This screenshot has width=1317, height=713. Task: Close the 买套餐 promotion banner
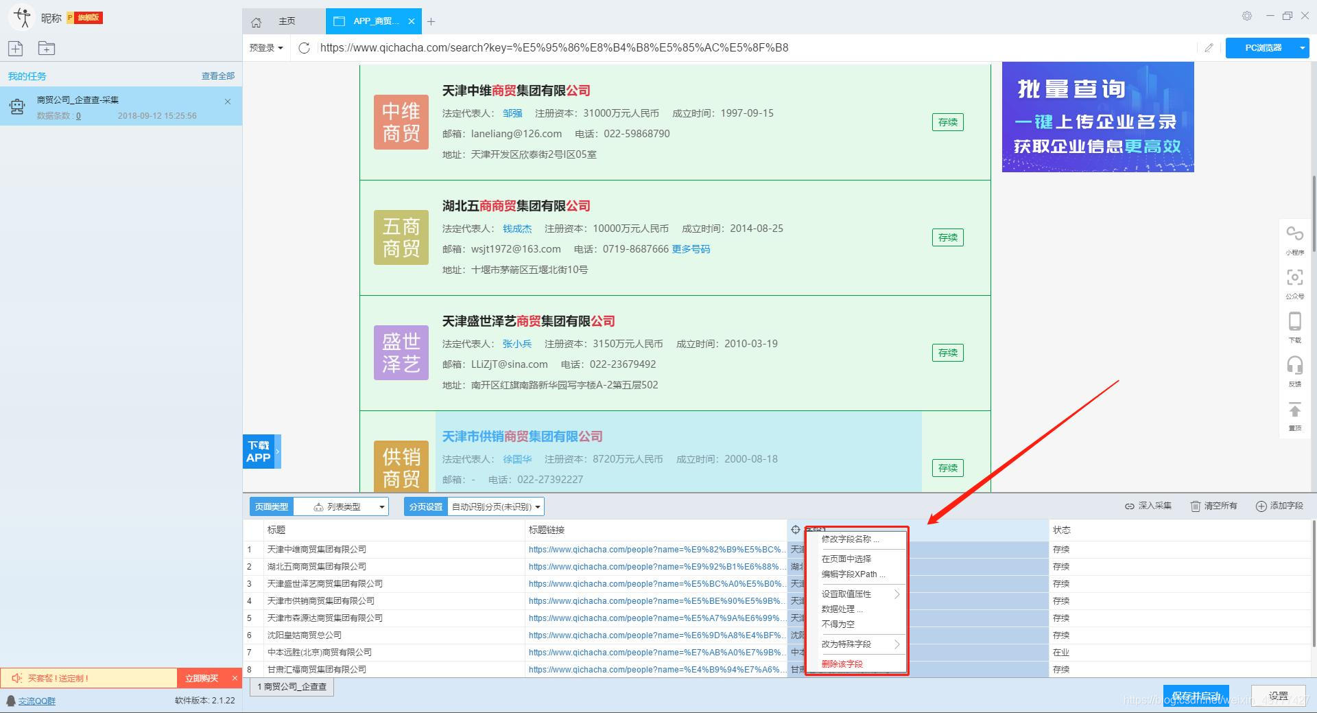235,678
